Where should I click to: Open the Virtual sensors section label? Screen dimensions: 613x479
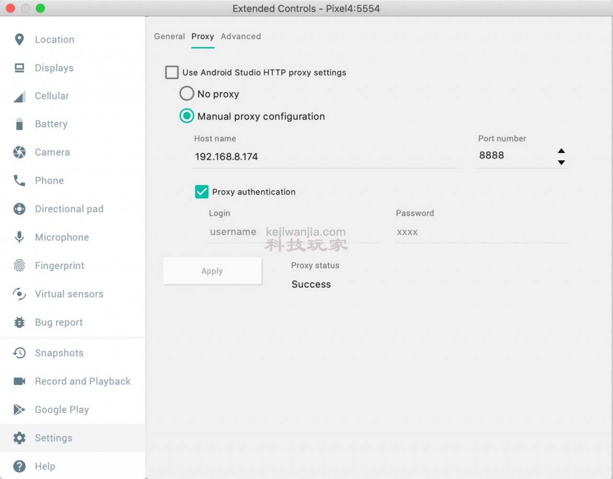point(69,294)
